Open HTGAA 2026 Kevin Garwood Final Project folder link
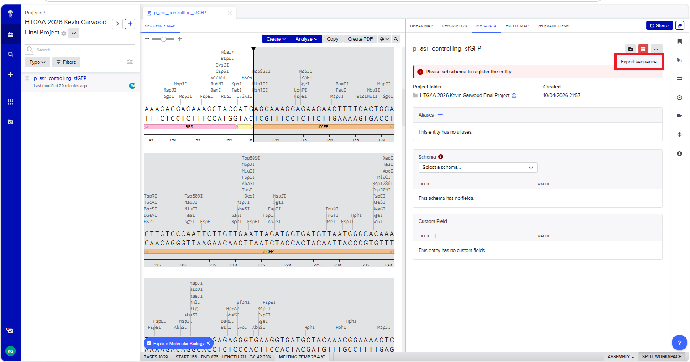This screenshot has width=690, height=362. [465, 95]
